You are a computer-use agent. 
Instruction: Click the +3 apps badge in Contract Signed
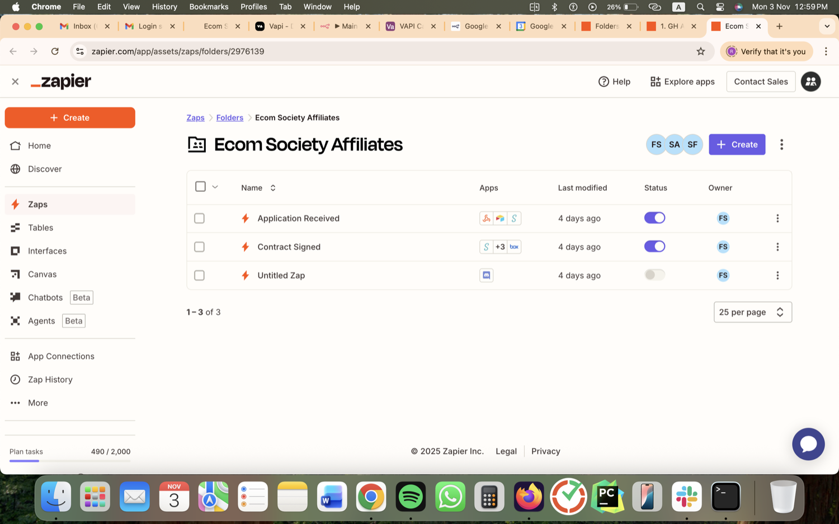(500, 247)
